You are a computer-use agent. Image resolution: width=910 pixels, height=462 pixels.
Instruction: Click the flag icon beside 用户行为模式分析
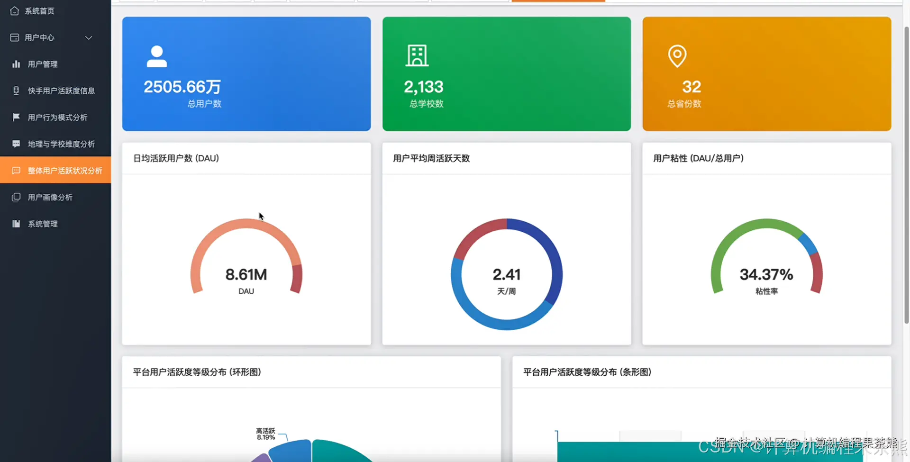pos(16,117)
